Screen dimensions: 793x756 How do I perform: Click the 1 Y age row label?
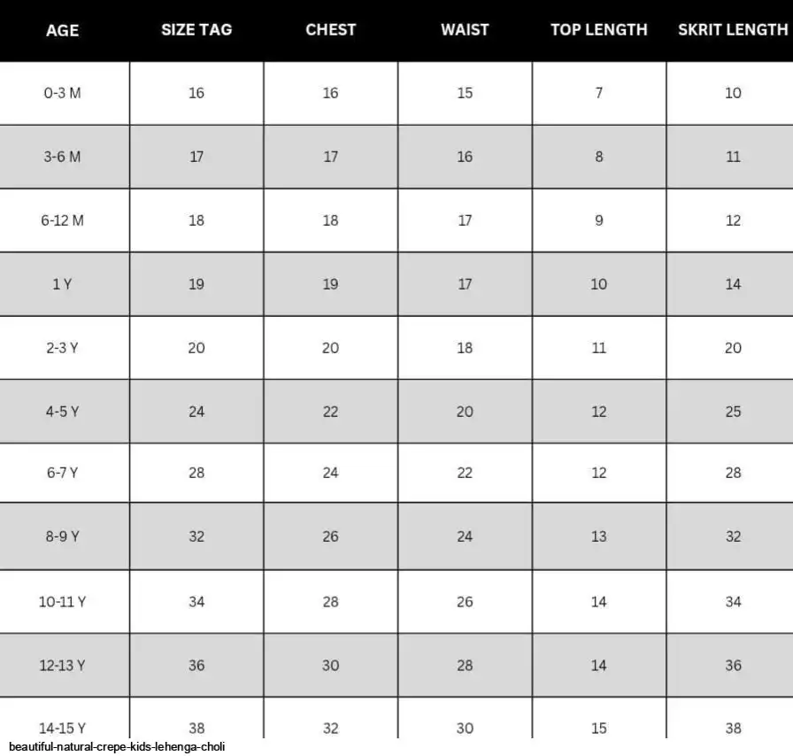click(62, 284)
